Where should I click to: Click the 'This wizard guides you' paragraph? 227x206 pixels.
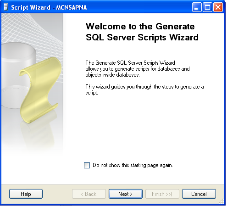[x=144, y=89]
